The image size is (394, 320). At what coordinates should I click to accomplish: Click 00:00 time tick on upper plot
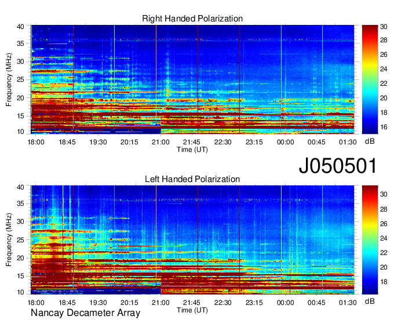click(x=286, y=142)
